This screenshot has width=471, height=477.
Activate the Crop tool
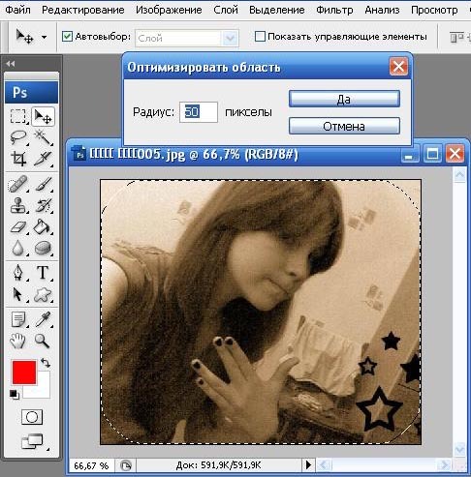coord(18,159)
